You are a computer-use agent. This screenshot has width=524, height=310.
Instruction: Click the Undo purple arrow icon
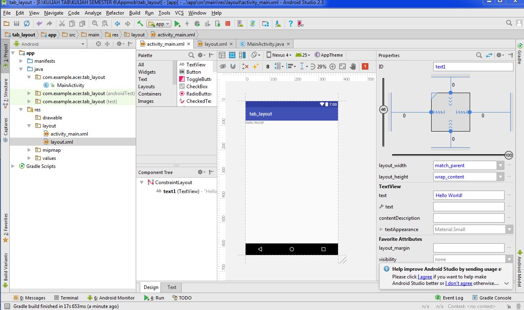coord(39,24)
